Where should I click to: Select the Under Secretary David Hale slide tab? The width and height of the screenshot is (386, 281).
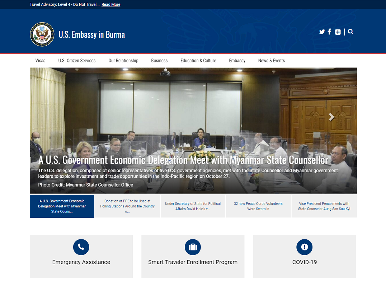click(x=193, y=206)
